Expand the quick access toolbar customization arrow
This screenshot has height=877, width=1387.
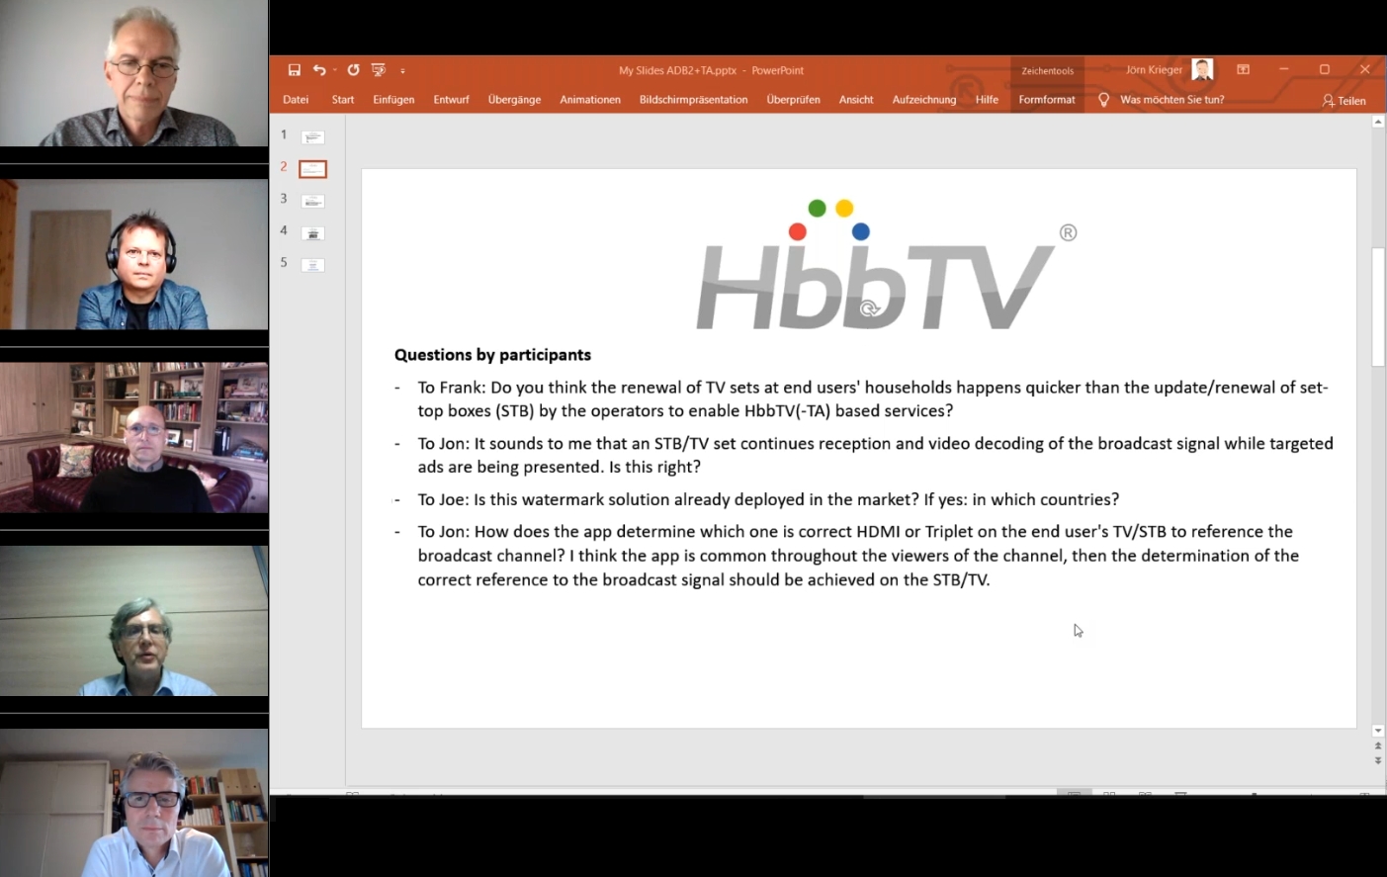point(402,70)
